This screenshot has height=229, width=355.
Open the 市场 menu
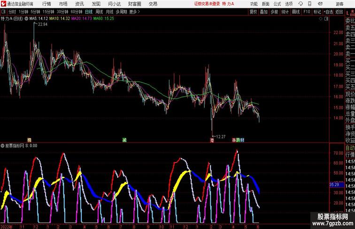[63, 4]
